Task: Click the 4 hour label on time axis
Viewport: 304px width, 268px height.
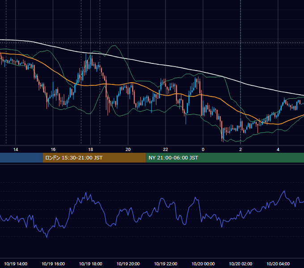Action: (x=278, y=150)
